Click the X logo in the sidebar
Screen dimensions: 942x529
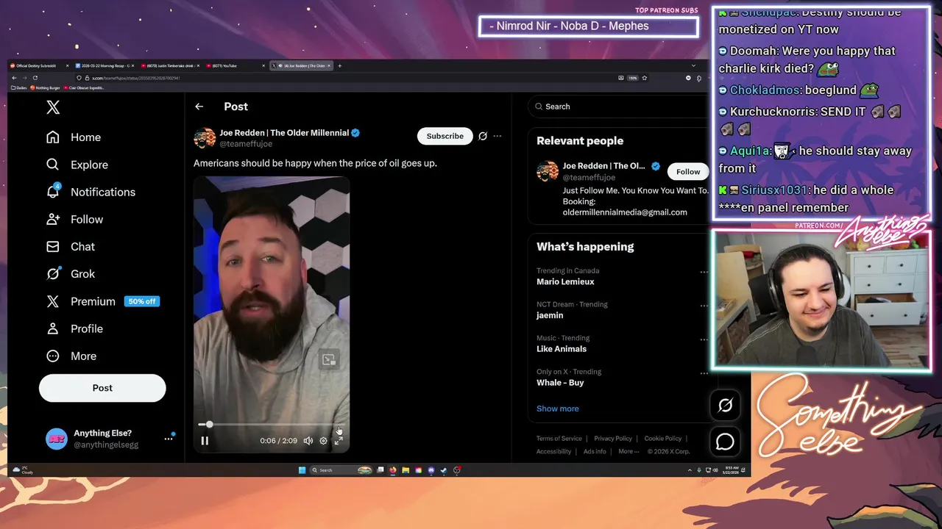point(53,107)
